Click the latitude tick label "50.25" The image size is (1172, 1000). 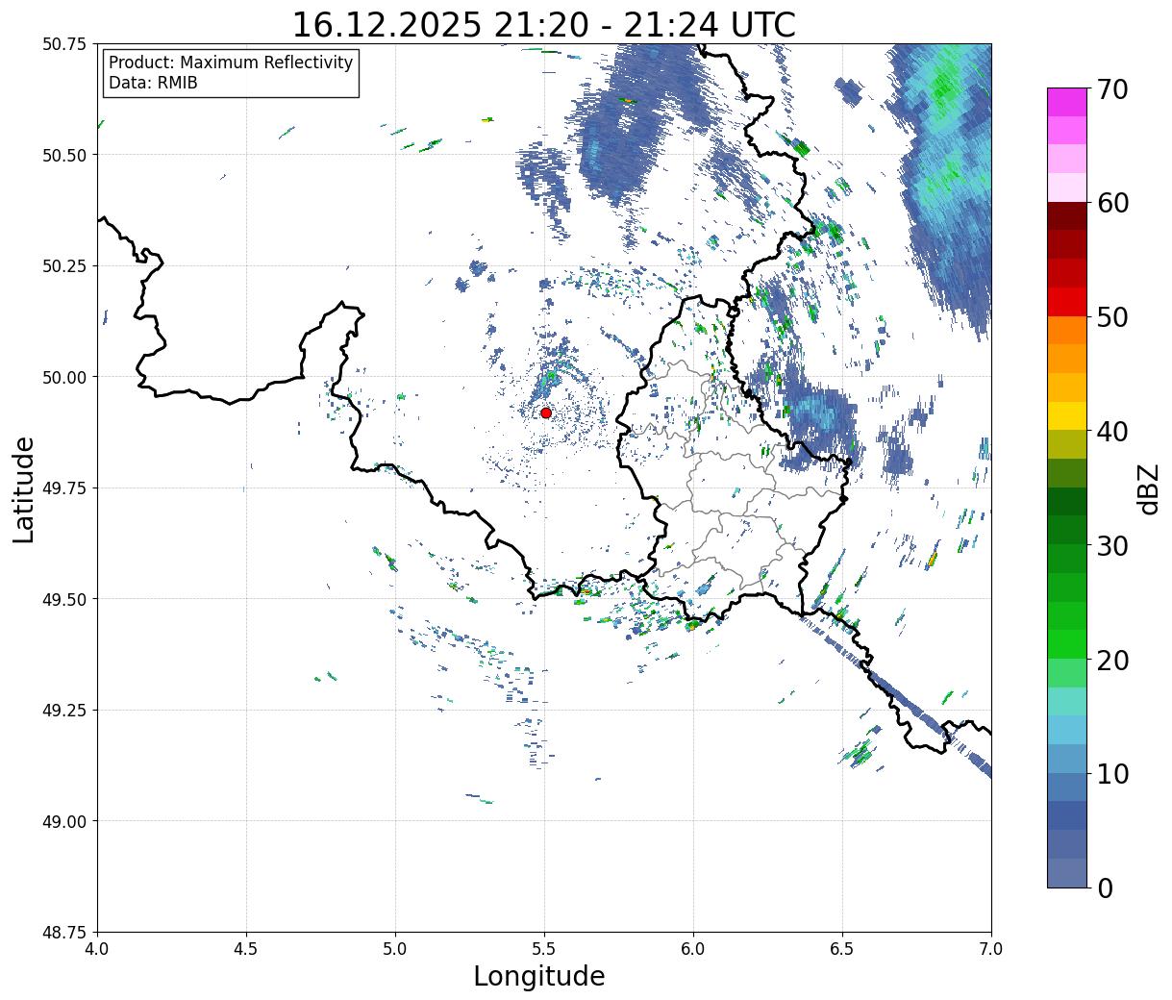tap(64, 266)
